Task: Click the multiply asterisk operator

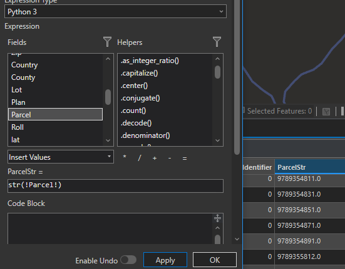Action: click(x=125, y=157)
